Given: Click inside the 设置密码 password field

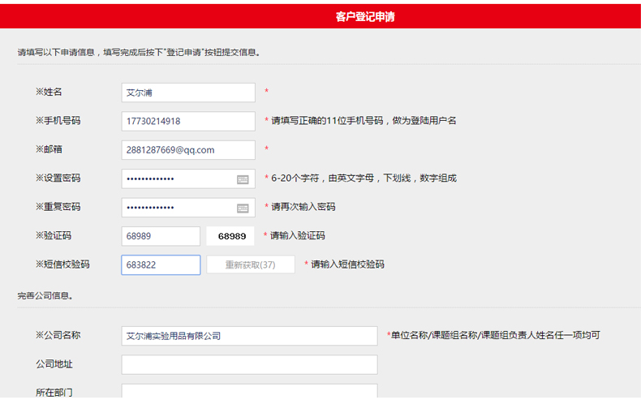Looking at the screenshot, I should pos(177,179).
